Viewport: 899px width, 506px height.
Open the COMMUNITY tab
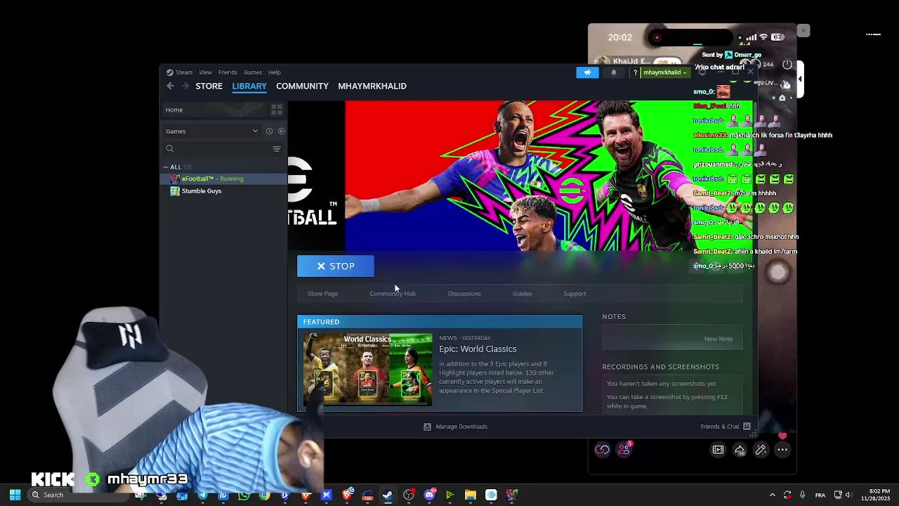(302, 86)
